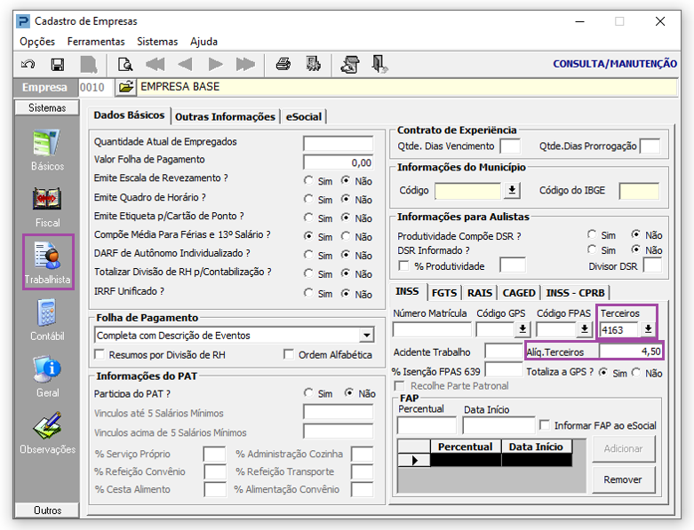Enable the Ordem Alfabética checkbox
The height and width of the screenshot is (530, 694).
coord(289,354)
